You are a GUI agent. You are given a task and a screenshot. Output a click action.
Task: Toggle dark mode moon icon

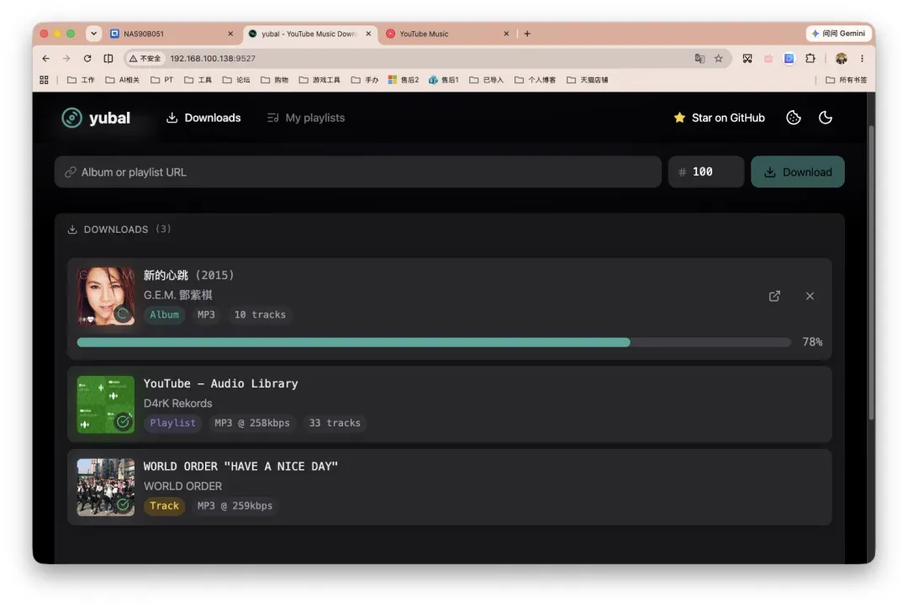(x=826, y=118)
